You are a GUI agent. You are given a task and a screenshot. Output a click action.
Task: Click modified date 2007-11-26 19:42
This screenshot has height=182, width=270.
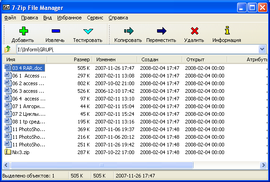[x=115, y=145]
